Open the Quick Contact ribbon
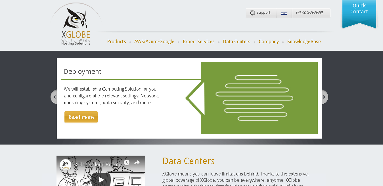The image size is (383, 186). click(359, 14)
